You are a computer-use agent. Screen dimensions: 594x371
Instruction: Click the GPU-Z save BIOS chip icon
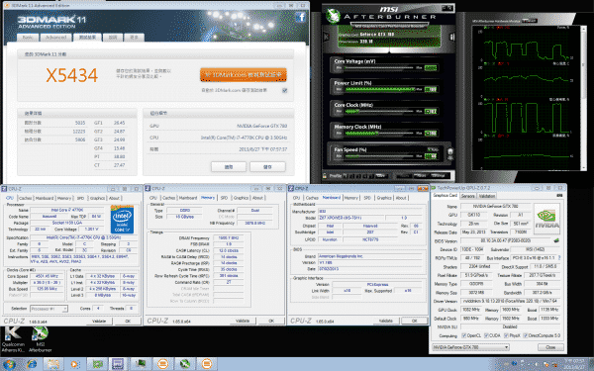tap(556, 240)
